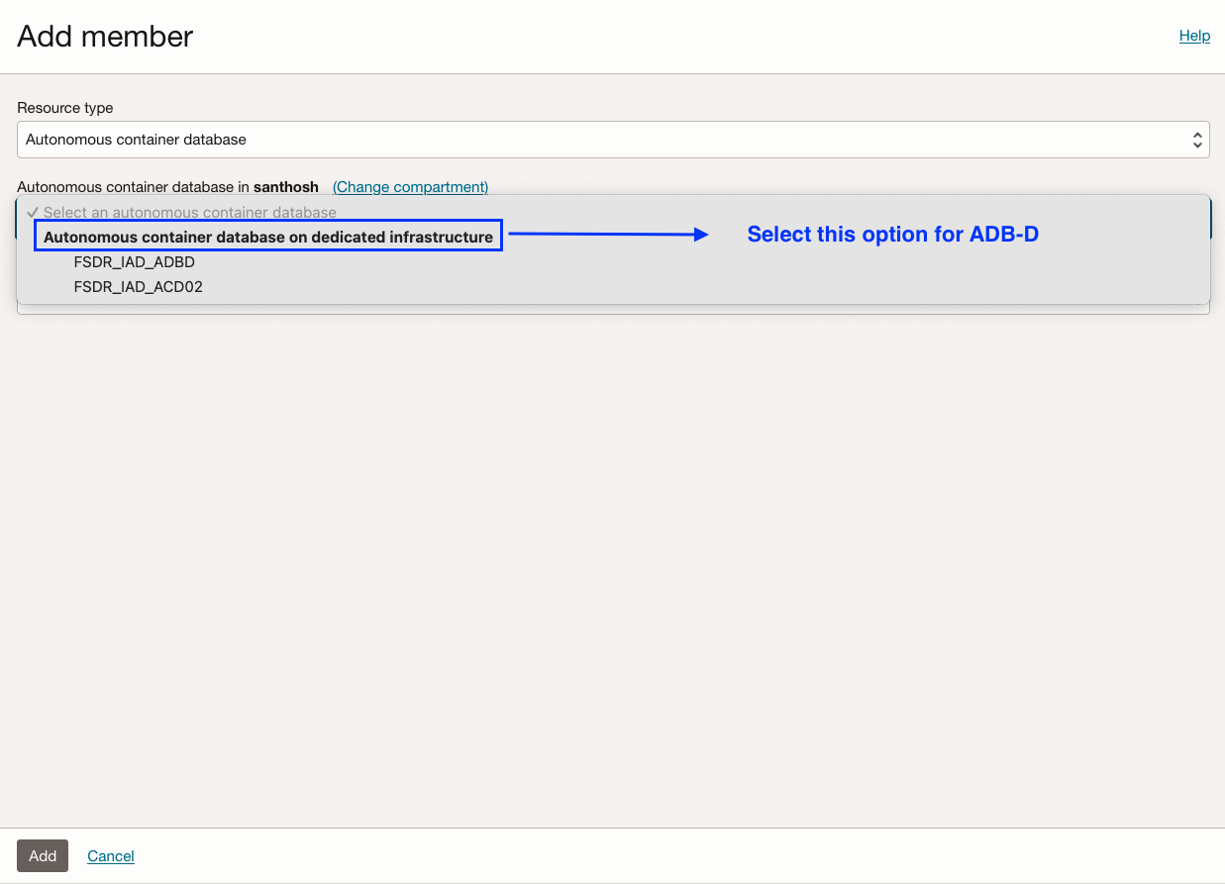Click the Change compartment link
Viewport: 1225px width, 884px height.
(410, 187)
